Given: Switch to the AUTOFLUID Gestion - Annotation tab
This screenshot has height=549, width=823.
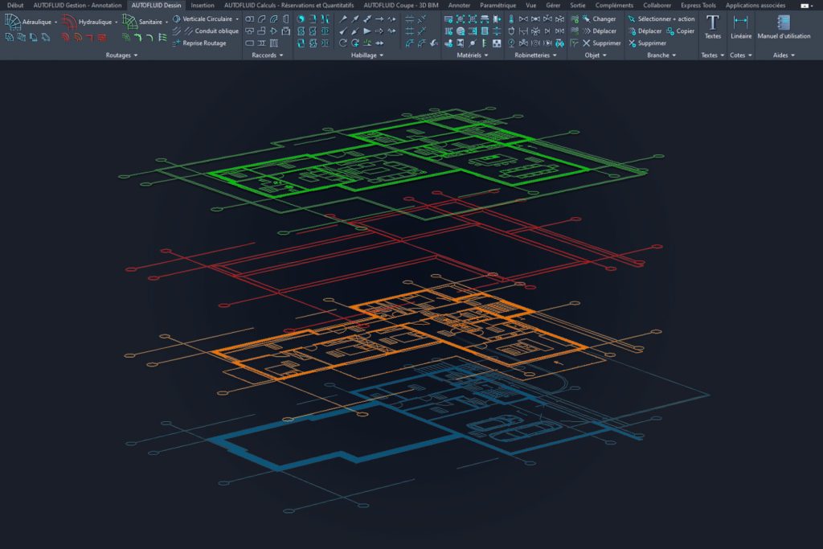Looking at the screenshot, I should tap(77, 5).
